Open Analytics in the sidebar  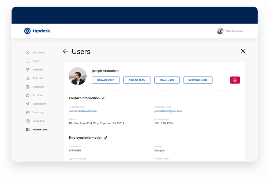(38, 121)
